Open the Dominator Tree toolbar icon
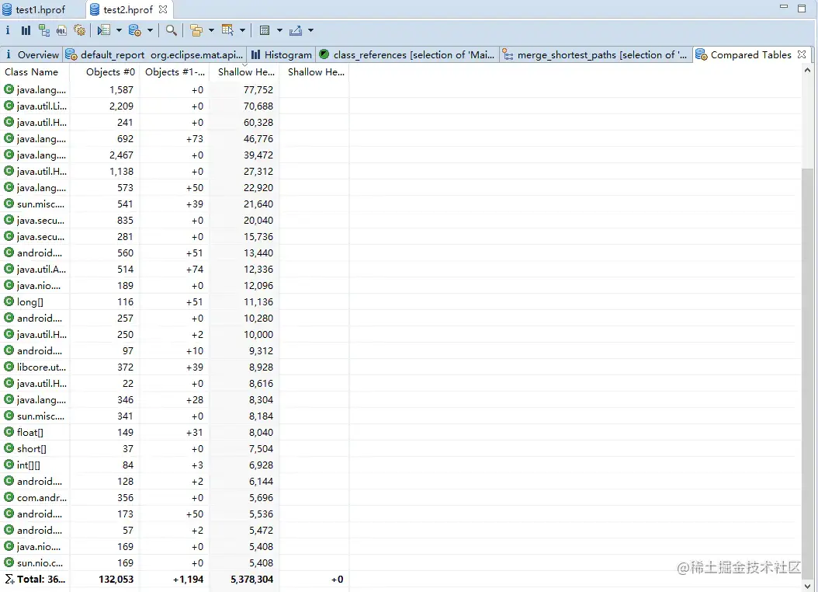Image resolution: width=818 pixels, height=592 pixels. pos(43,30)
